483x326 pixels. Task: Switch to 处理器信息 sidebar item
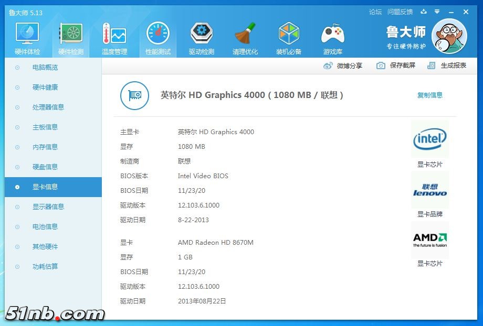click(x=48, y=107)
